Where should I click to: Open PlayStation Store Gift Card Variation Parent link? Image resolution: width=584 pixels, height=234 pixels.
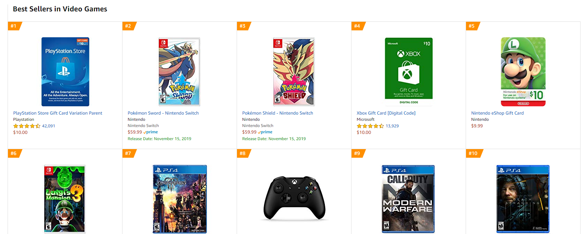[58, 113]
